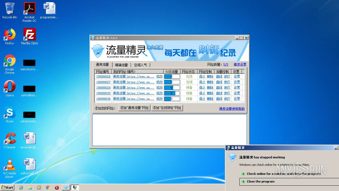Viewport: 339px width, 191px height.
Task: Open 曲线 for site 156888026
Action: 219,76
